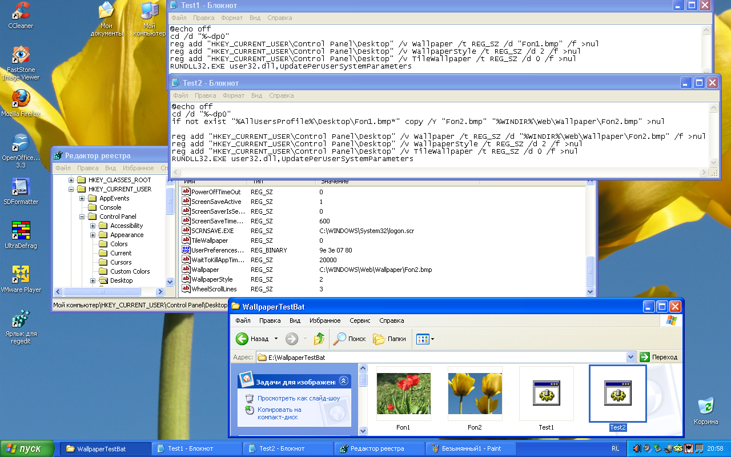Open the Recycle Bin (Корзина)
This screenshot has width=731, height=457.
point(706,407)
